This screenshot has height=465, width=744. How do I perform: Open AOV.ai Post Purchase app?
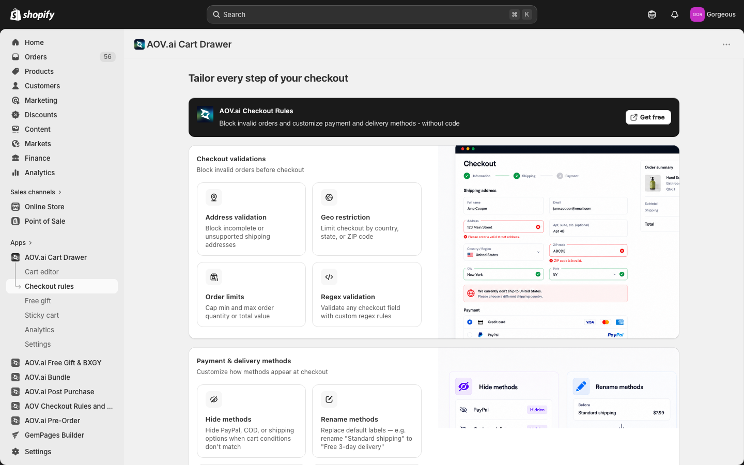click(x=62, y=392)
